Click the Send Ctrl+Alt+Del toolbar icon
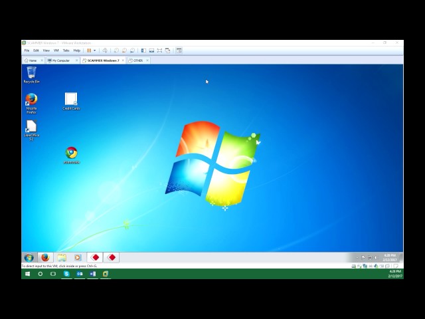Image resolution: width=425 pixels, height=319 pixels. (x=105, y=51)
